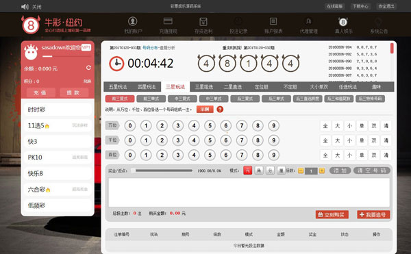
Task: Choose the 后三复式 play type
Action: click(x=245, y=99)
